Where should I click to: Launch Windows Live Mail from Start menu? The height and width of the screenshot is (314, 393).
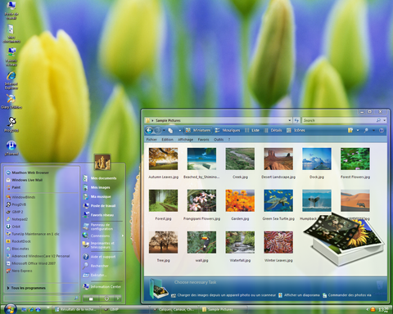coord(25,180)
